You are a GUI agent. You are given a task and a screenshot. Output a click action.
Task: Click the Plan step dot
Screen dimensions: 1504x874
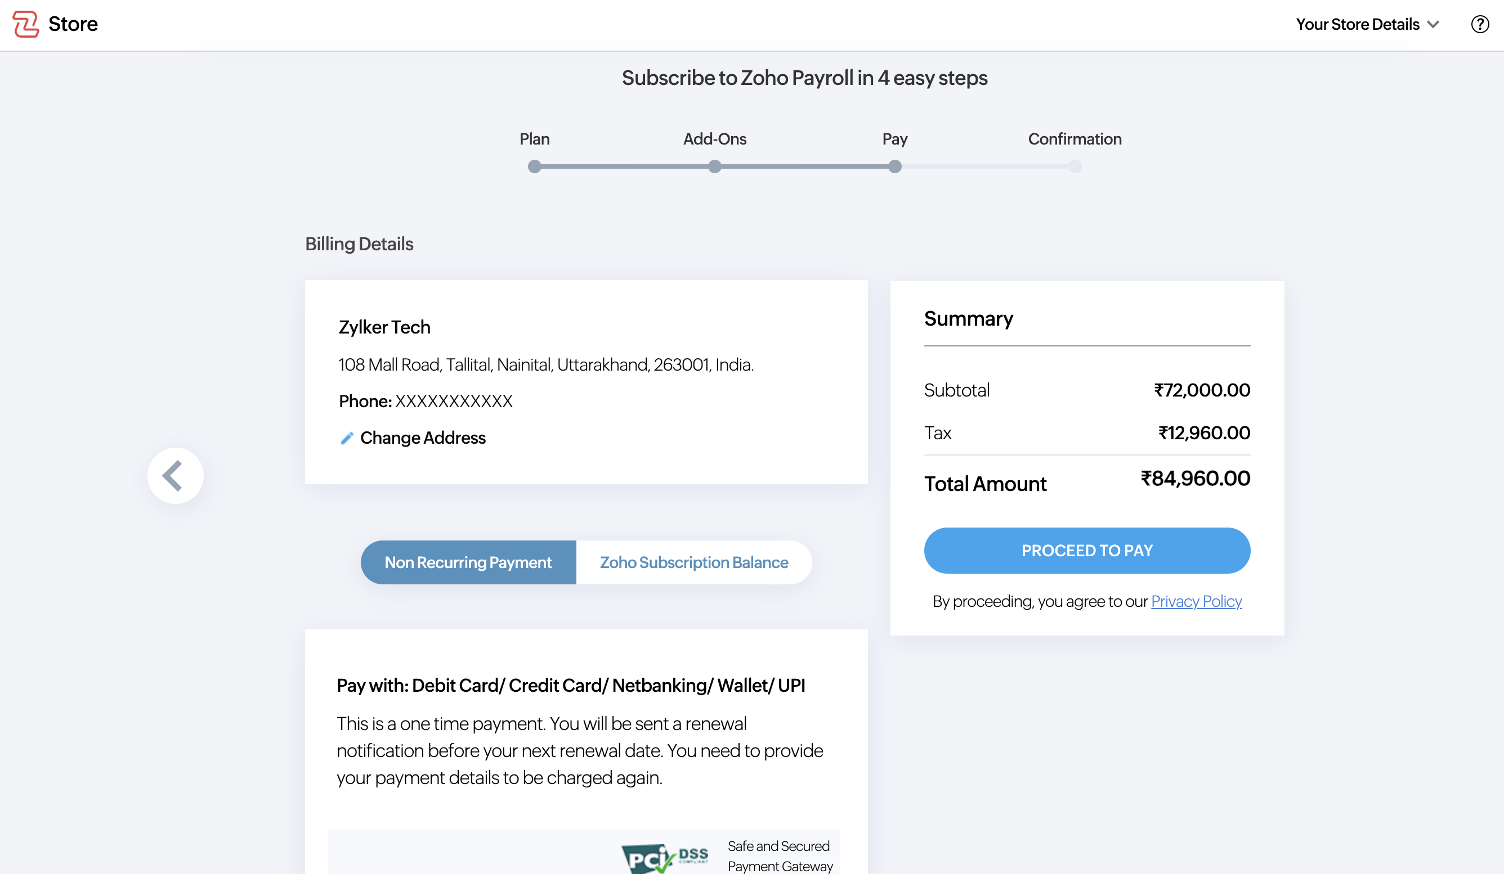(534, 167)
